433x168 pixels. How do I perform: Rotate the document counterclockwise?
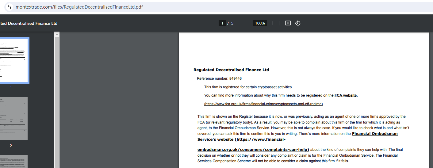click(x=297, y=23)
